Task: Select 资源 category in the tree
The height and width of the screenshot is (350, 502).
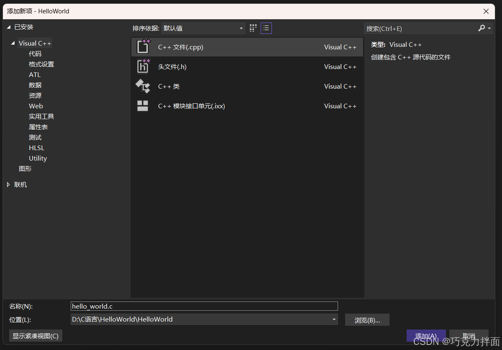Action: (x=35, y=96)
